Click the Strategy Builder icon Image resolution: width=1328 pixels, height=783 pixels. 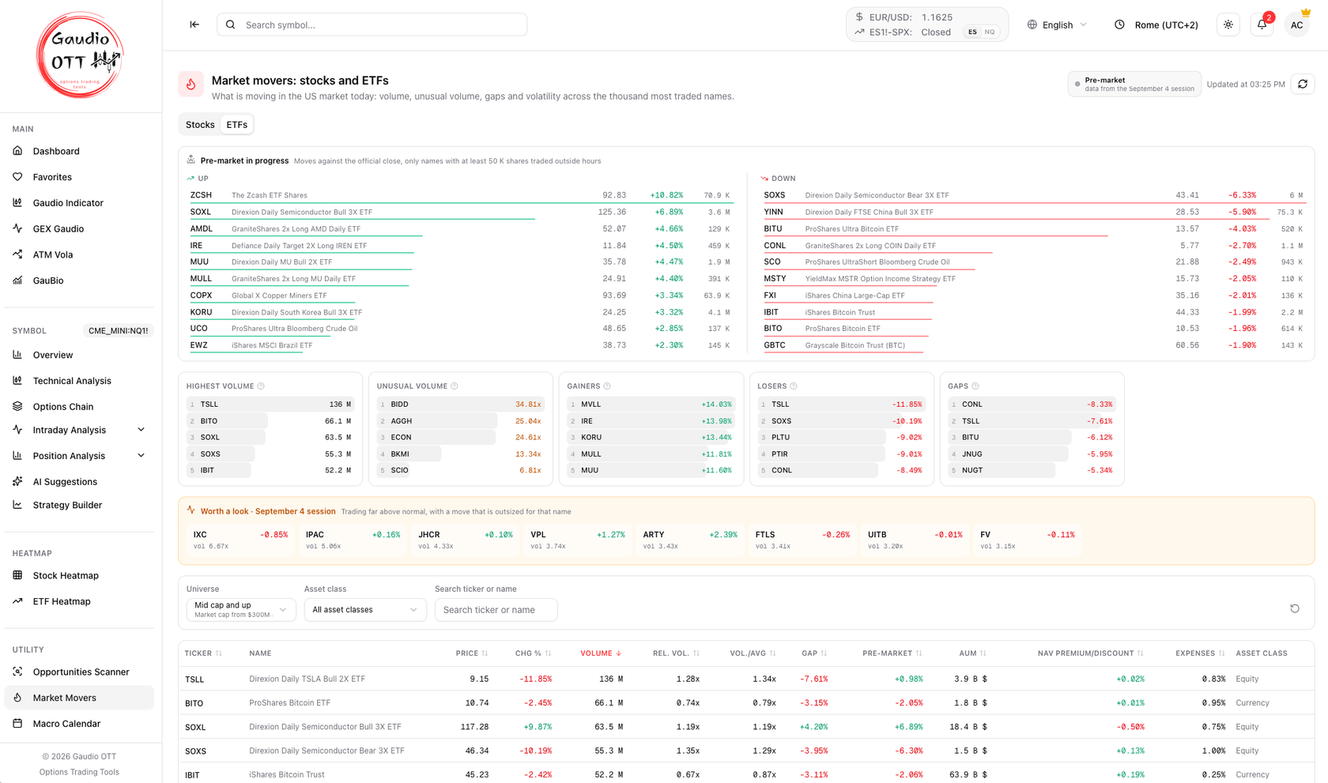tap(18, 505)
